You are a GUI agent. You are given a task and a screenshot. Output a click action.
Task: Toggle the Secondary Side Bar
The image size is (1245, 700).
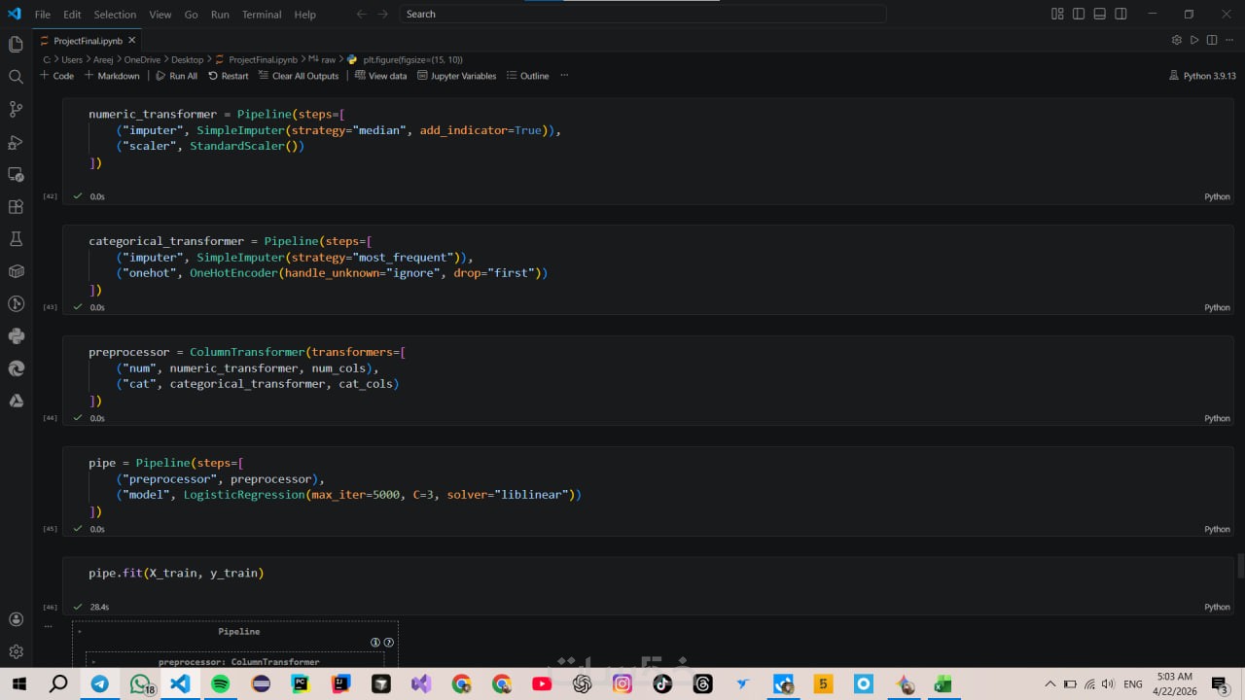pos(1121,15)
